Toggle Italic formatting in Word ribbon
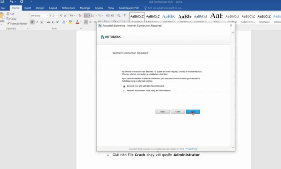The height and width of the screenshot is (169, 281). [x=37, y=22]
